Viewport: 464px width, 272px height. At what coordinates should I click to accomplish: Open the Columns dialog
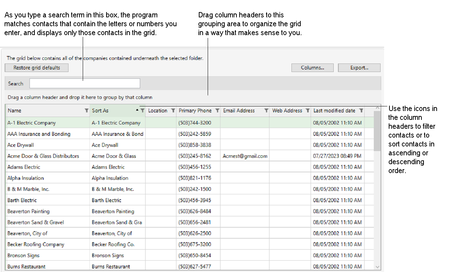point(312,67)
